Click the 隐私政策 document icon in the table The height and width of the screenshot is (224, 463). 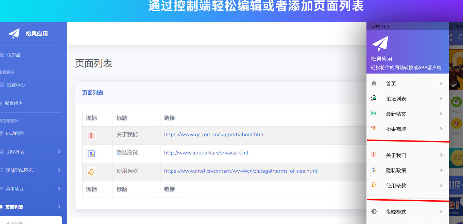pyautogui.click(x=91, y=153)
